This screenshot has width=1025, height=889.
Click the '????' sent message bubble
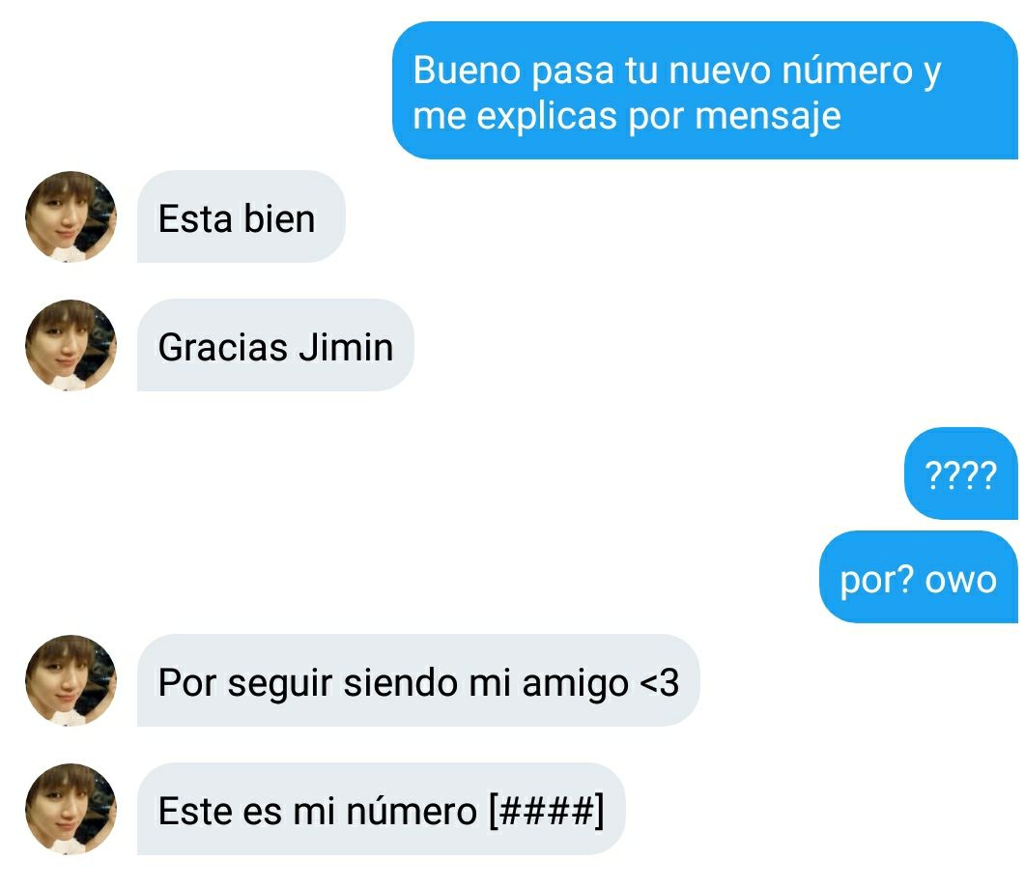961,473
